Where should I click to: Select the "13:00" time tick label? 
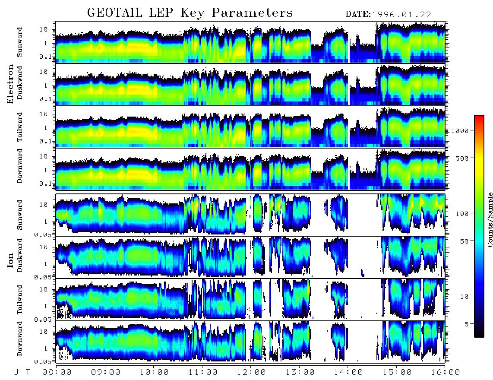click(300, 373)
